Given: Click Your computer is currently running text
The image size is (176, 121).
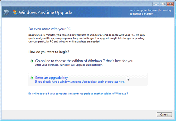Looking at the screenshot, I should point(150,10).
